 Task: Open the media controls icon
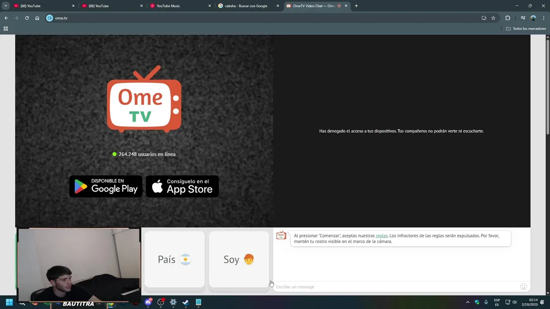pos(523,18)
